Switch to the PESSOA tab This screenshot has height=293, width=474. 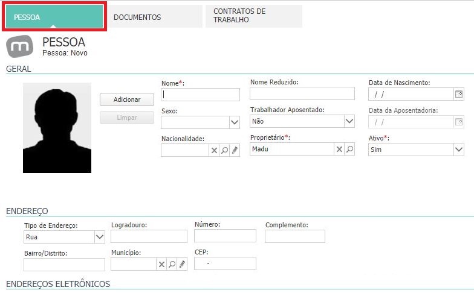click(54, 17)
